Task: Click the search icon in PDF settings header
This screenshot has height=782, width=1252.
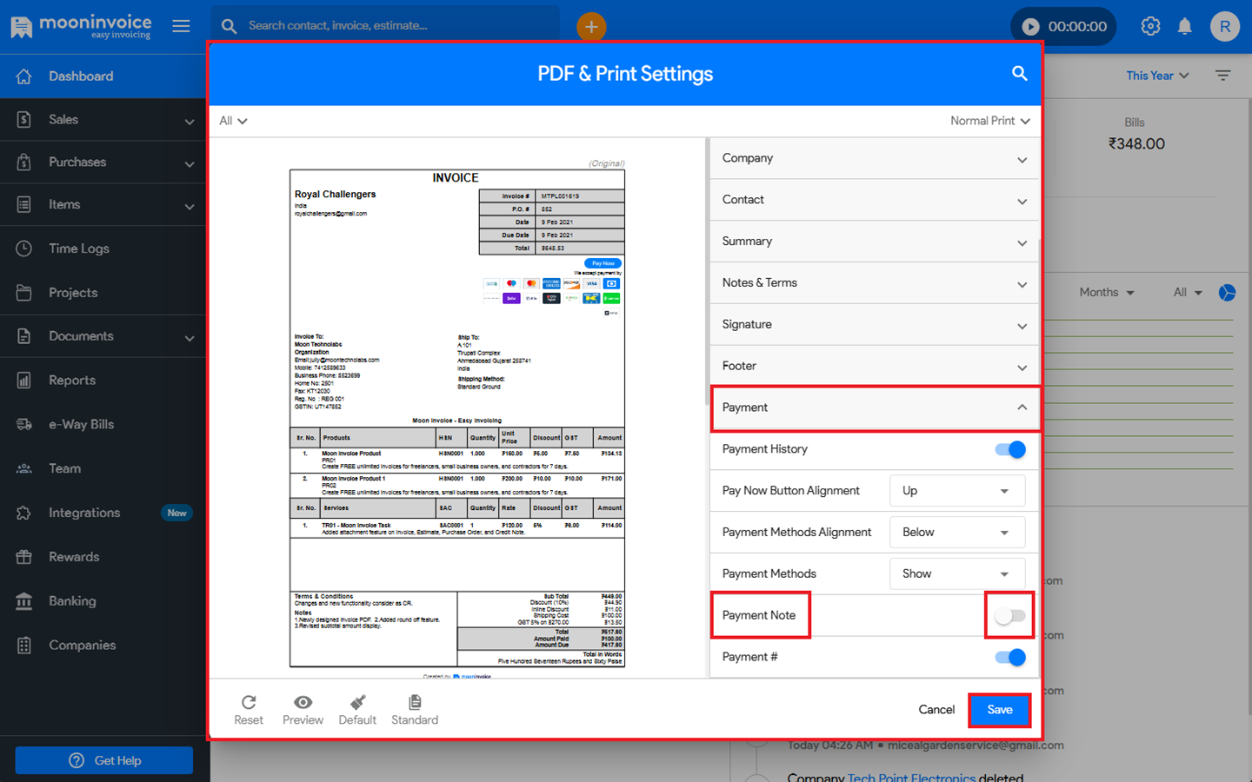Action: (1019, 74)
